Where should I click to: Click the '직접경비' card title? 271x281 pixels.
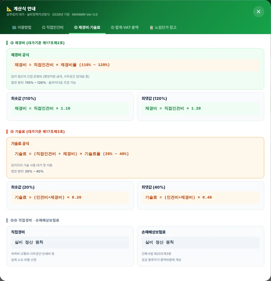[18, 232]
